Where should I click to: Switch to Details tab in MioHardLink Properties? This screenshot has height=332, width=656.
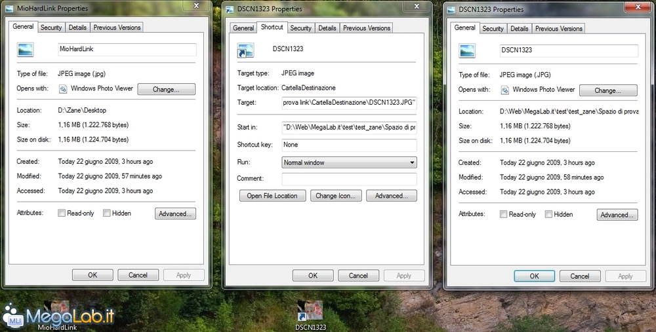(x=77, y=28)
